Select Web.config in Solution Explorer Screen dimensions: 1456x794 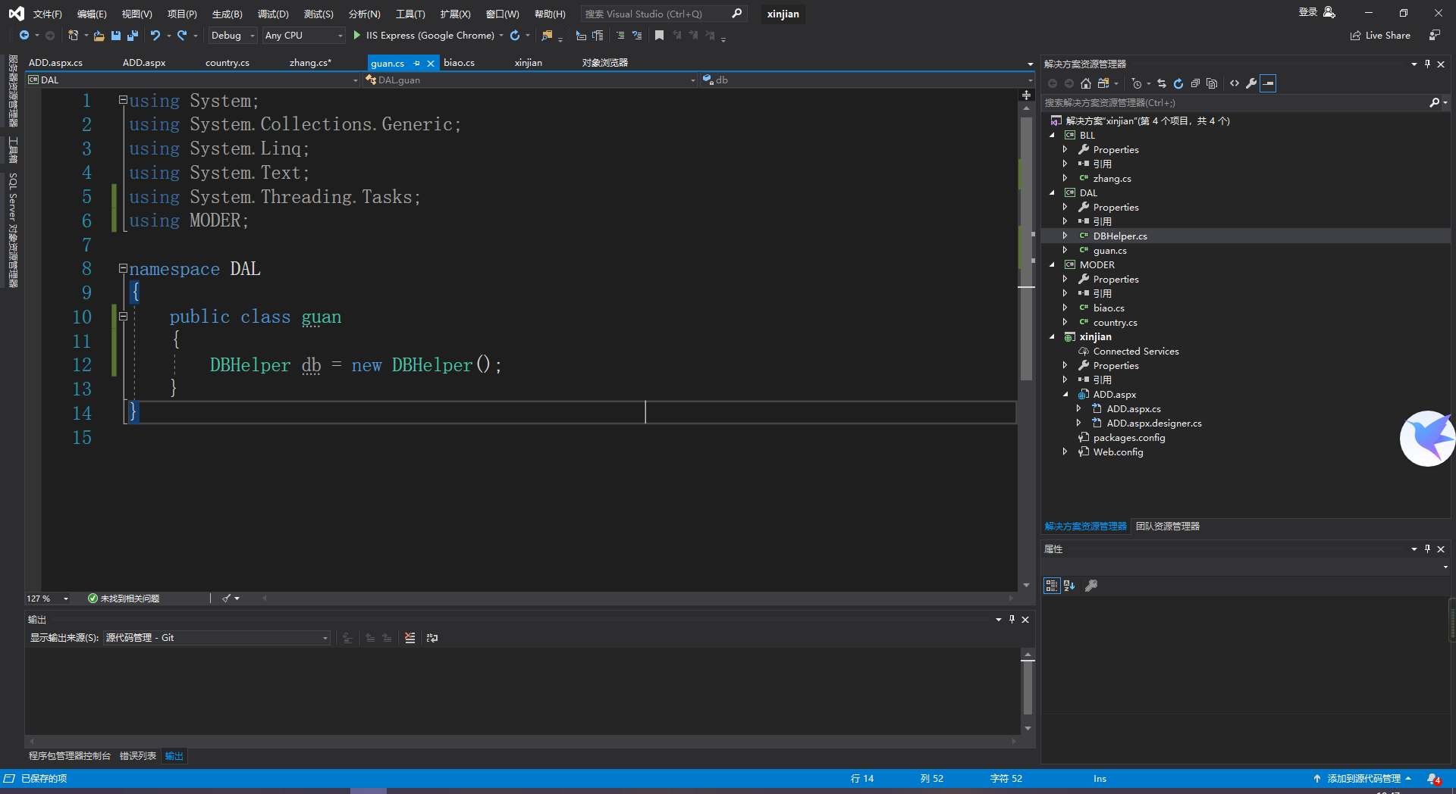pyautogui.click(x=1118, y=452)
